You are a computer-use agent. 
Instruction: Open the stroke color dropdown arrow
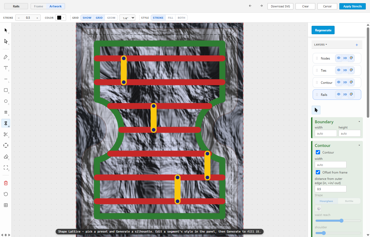pos(63,18)
